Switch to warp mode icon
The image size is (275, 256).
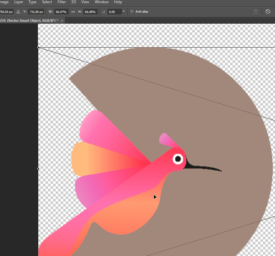point(256,12)
